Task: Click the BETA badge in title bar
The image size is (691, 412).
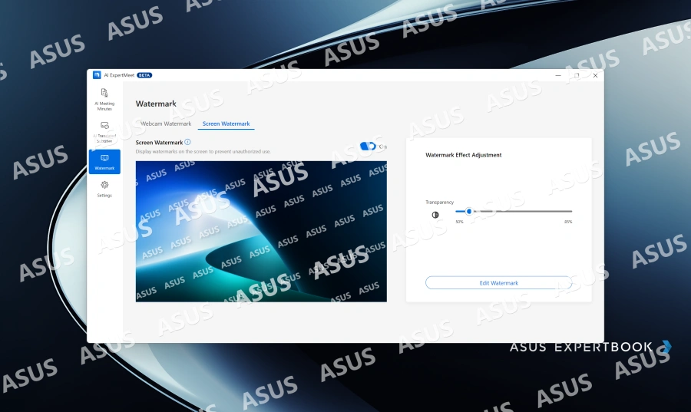Action: [x=144, y=75]
